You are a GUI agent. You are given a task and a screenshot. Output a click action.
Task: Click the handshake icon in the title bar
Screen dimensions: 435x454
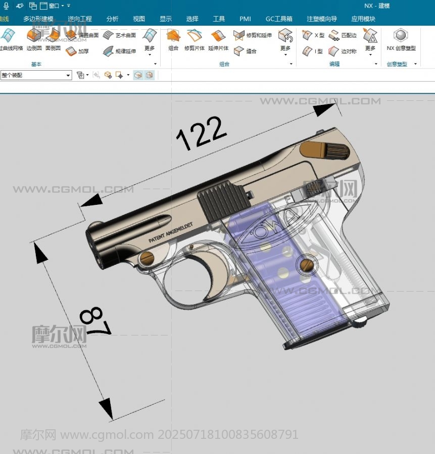(19, 6)
